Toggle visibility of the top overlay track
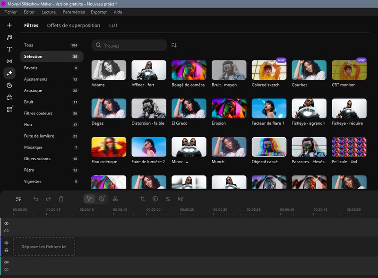 pos(7,224)
